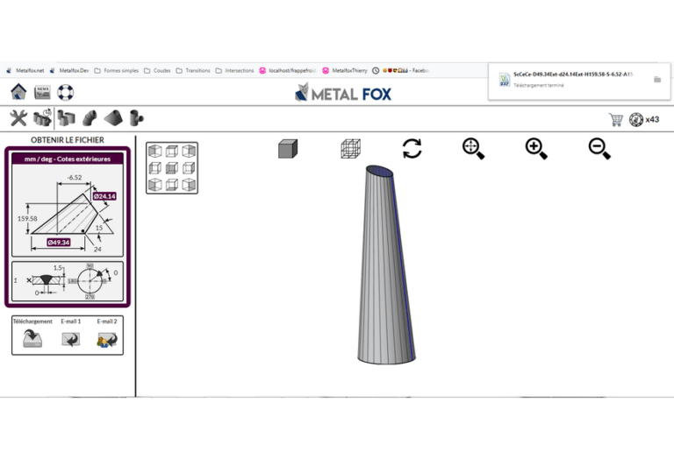Go to the Metal Fox home icon

pyautogui.click(x=18, y=92)
